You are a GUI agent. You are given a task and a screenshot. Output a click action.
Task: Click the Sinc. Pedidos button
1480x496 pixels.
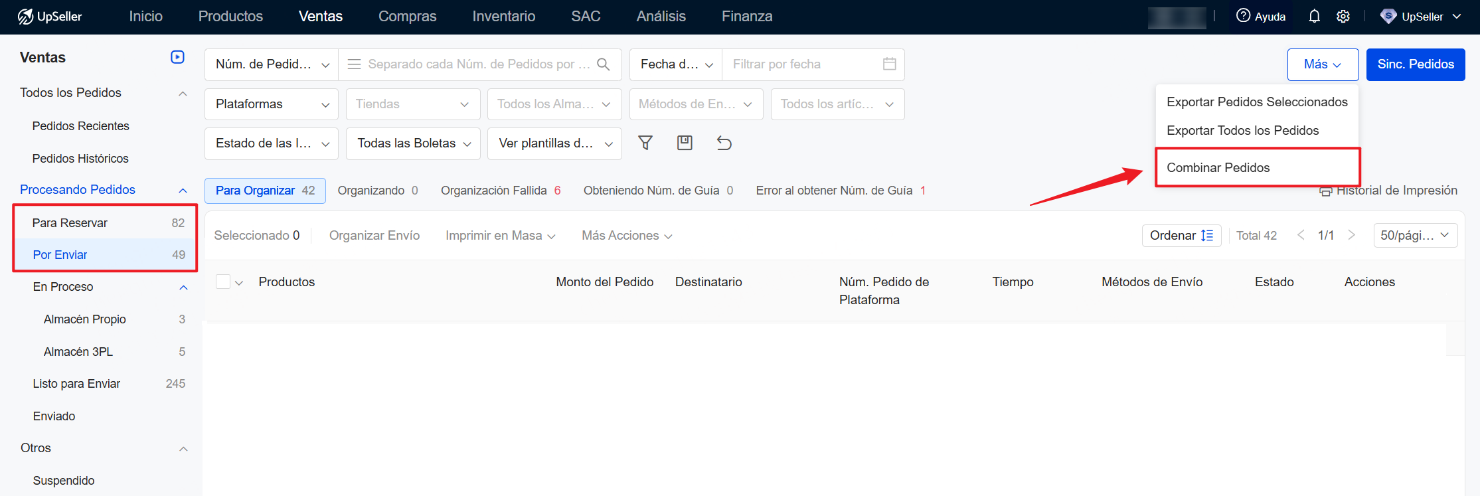pos(1416,64)
